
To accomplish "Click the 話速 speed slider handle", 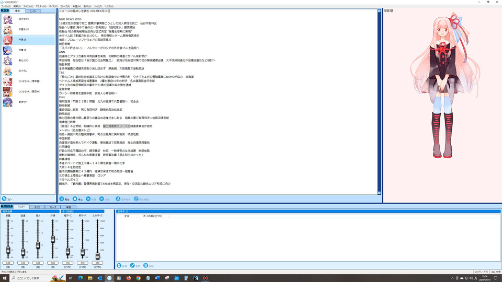I will click(x=23, y=252).
